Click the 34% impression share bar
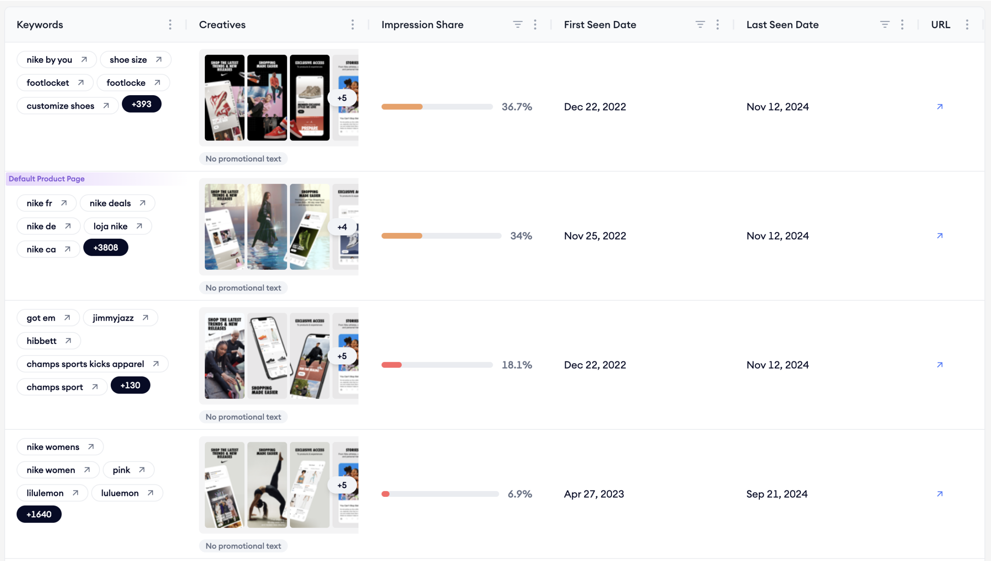991x561 pixels. pos(441,236)
